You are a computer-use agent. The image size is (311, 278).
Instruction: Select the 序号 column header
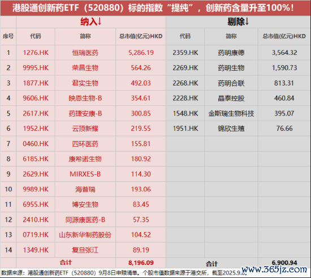(x=8, y=36)
